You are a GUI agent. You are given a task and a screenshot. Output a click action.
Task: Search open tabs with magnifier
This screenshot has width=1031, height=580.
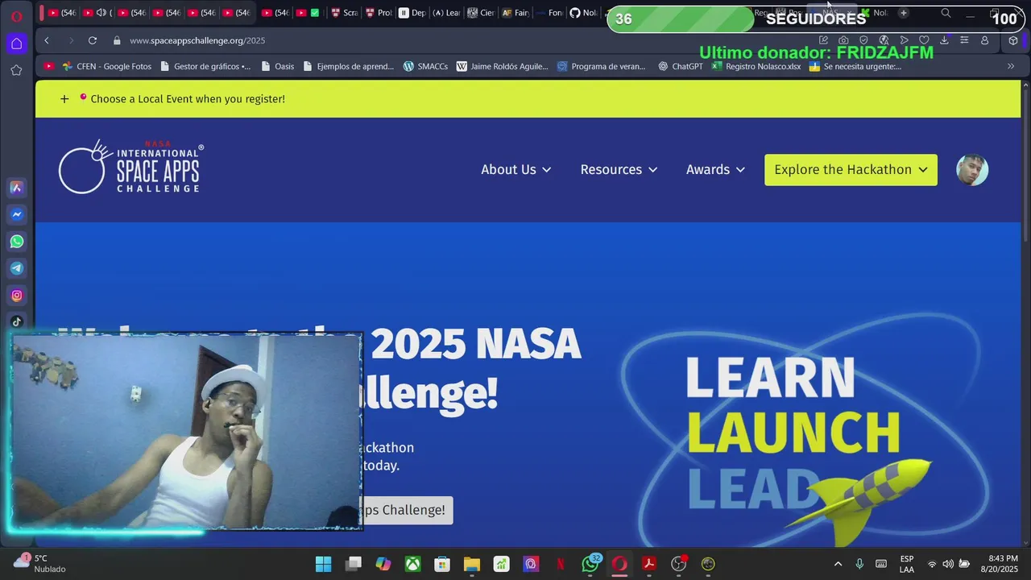tap(946, 13)
